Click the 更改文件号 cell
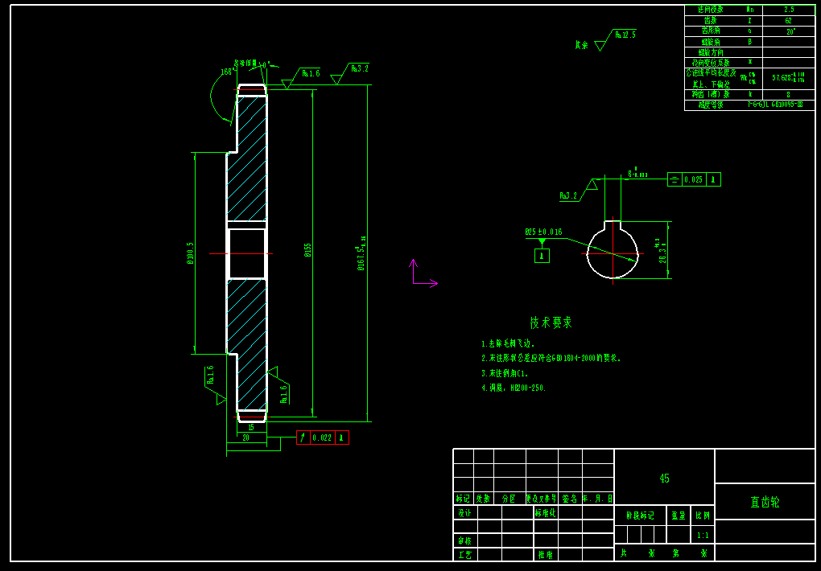The image size is (821, 571). coord(542,499)
